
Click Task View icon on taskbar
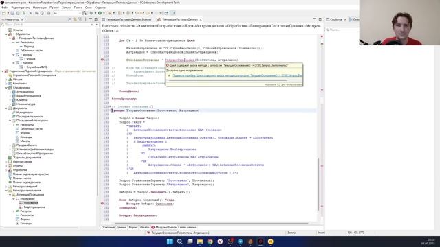[x=190, y=242]
